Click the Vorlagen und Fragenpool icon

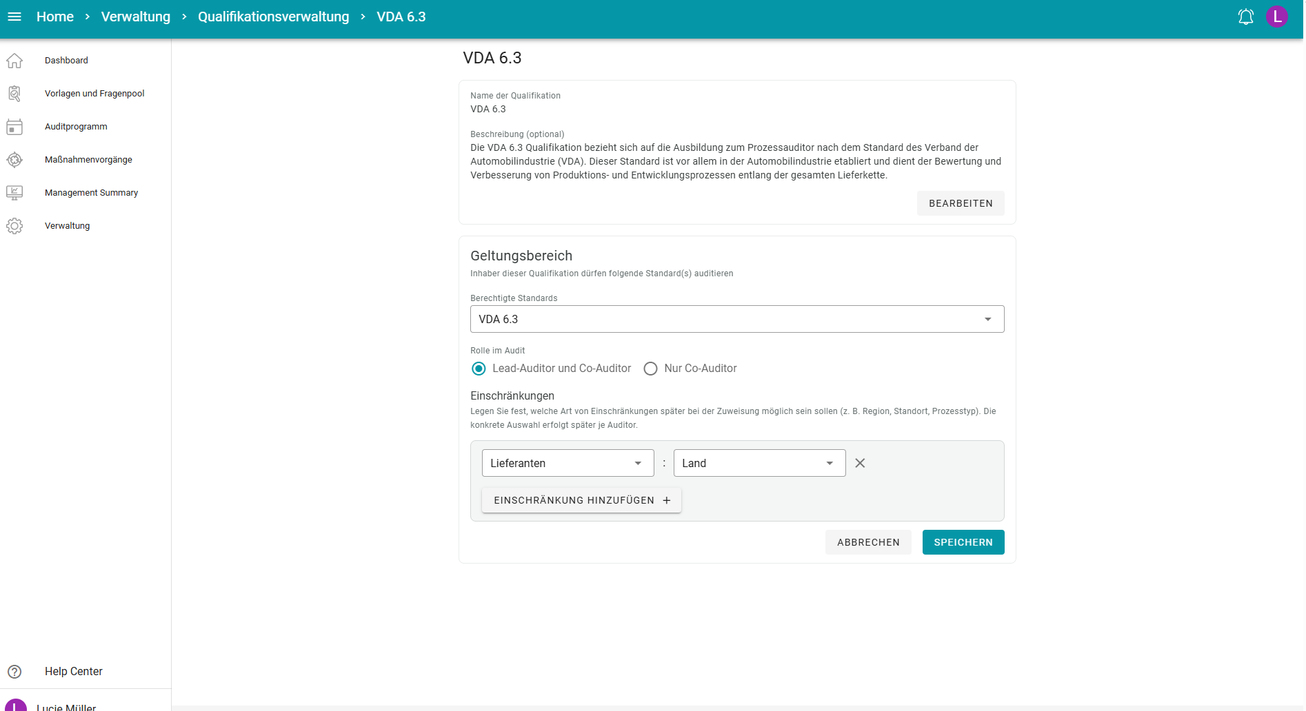14,94
